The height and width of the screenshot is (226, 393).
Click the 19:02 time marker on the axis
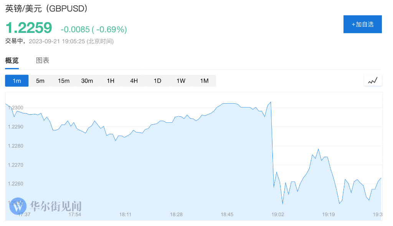point(277,215)
